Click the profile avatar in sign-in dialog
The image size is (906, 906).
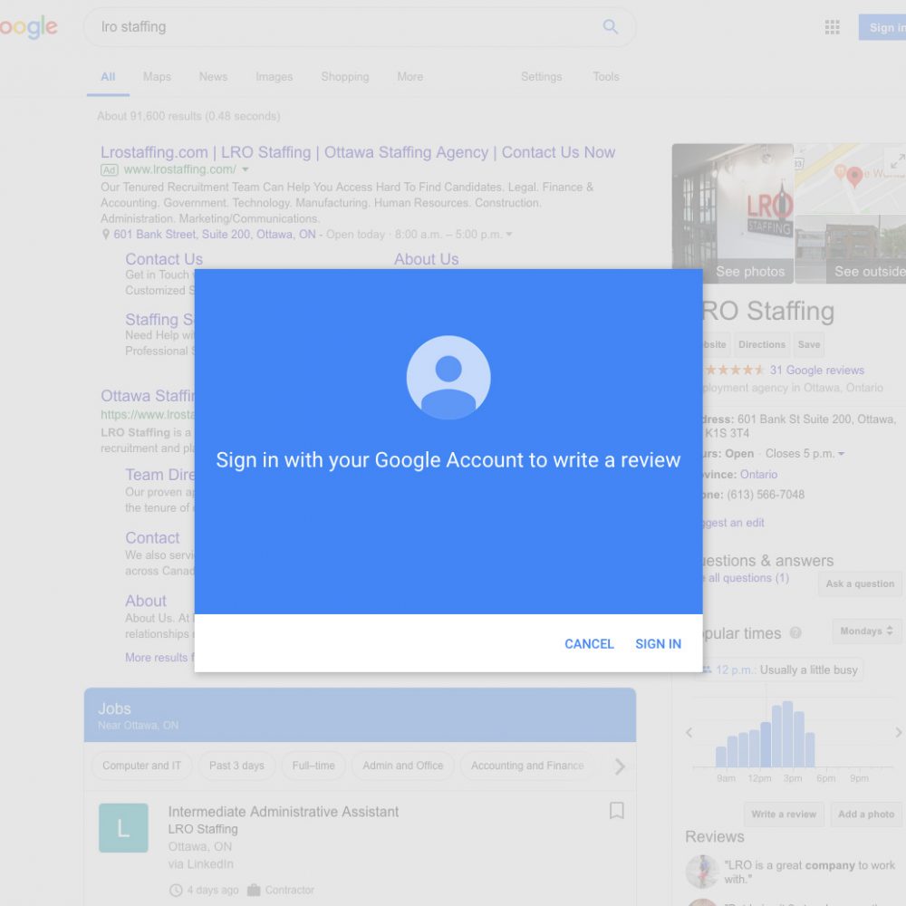448,378
